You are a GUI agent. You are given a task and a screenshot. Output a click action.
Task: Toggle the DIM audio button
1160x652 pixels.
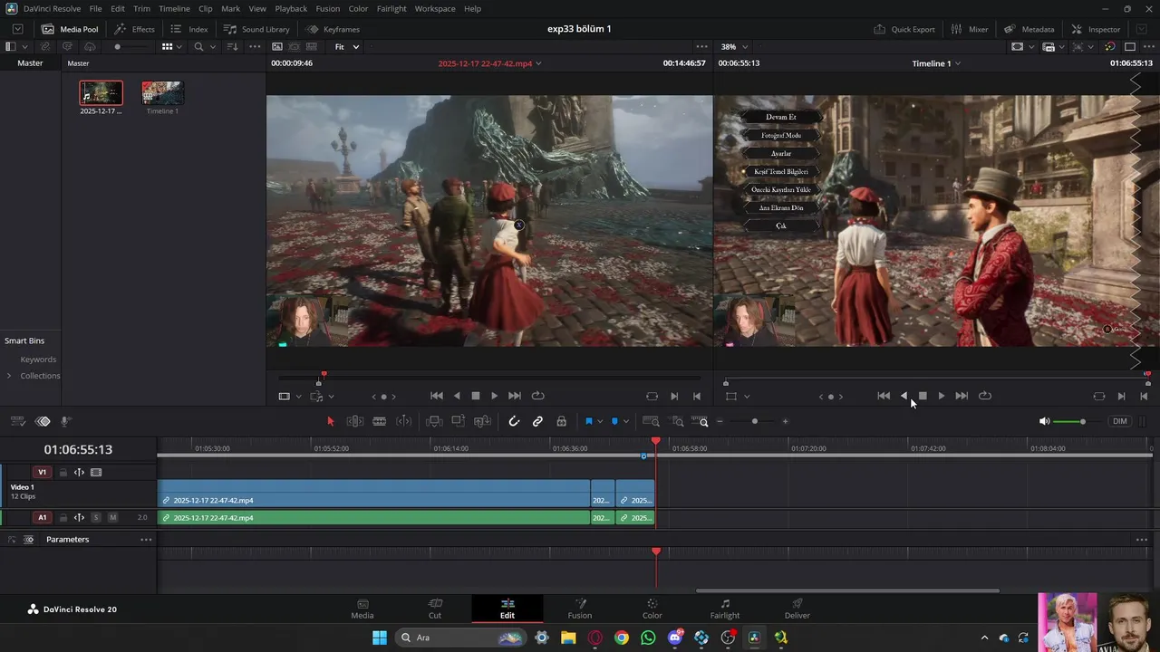(x=1120, y=421)
